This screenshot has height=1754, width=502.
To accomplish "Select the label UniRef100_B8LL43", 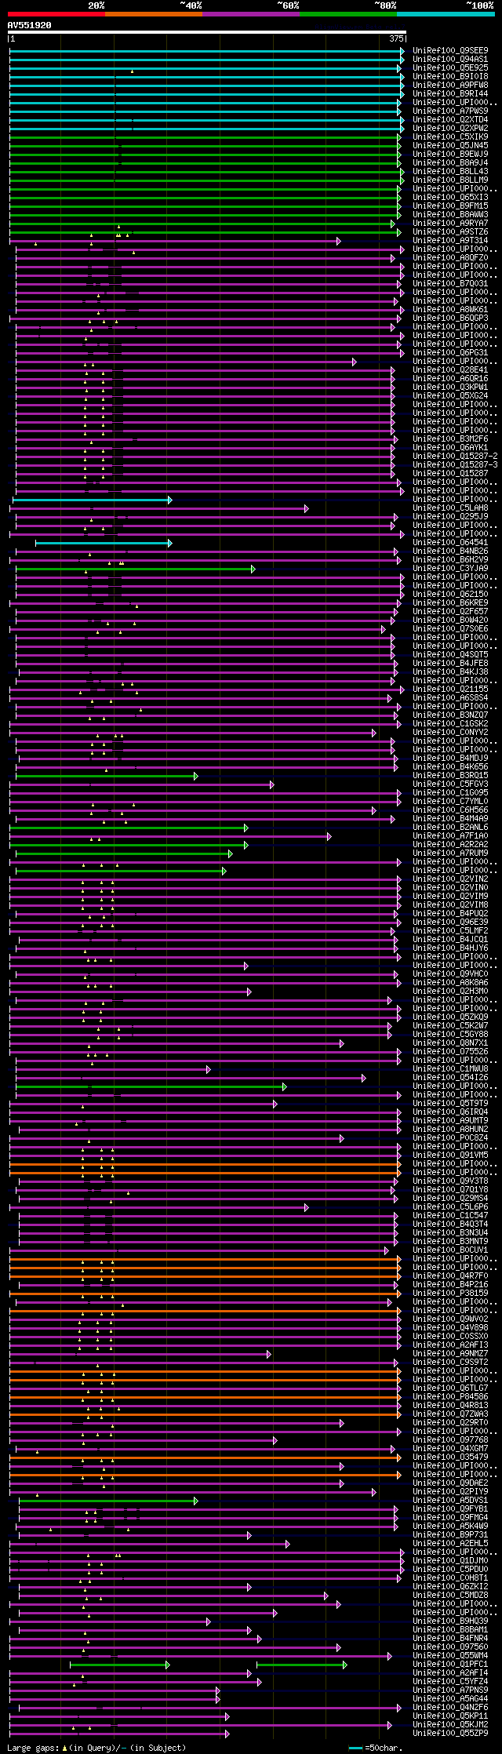I will tap(450, 171).
